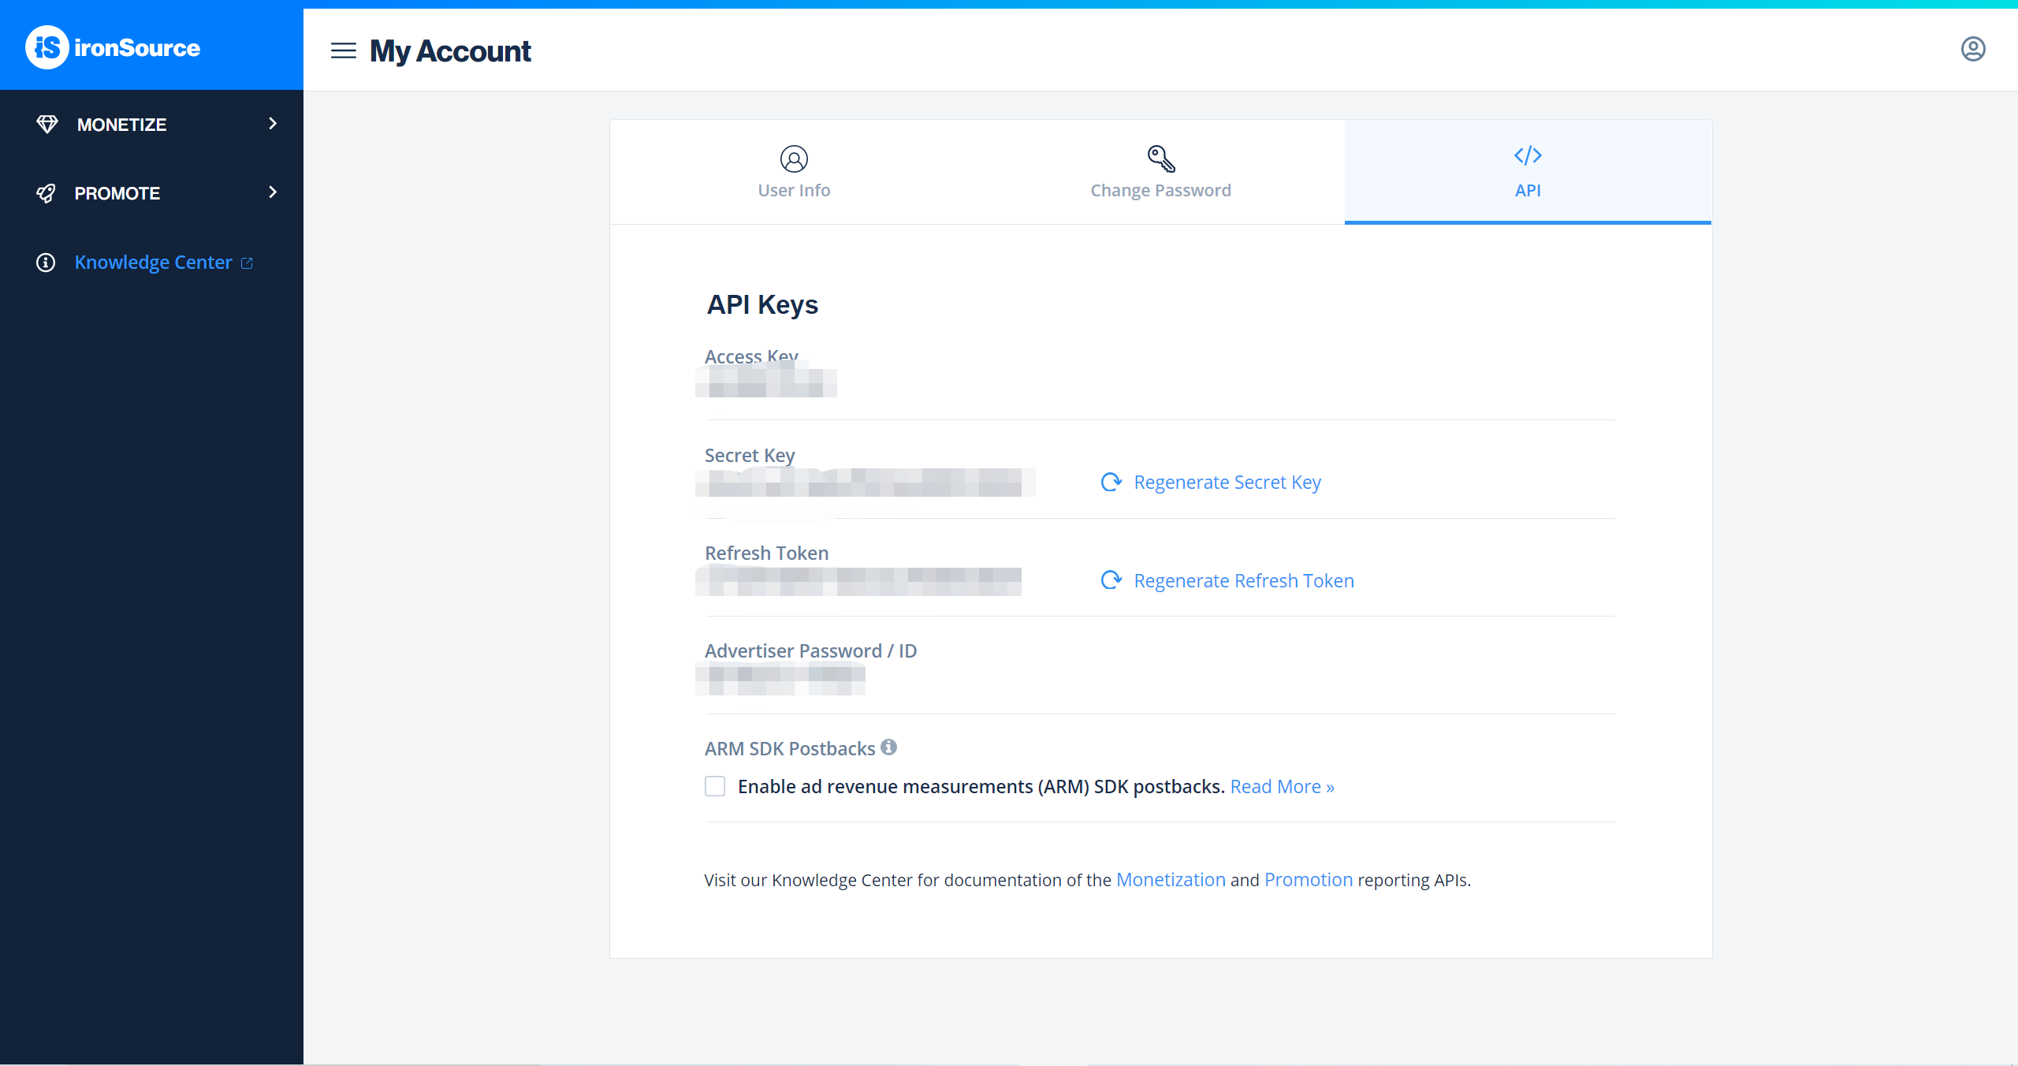
Task: Click the info icon next to ARM SDK Postbacks
Action: point(888,747)
